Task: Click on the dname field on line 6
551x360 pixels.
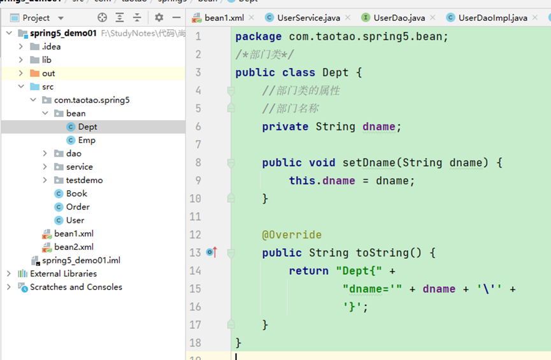Action: tap(378, 127)
